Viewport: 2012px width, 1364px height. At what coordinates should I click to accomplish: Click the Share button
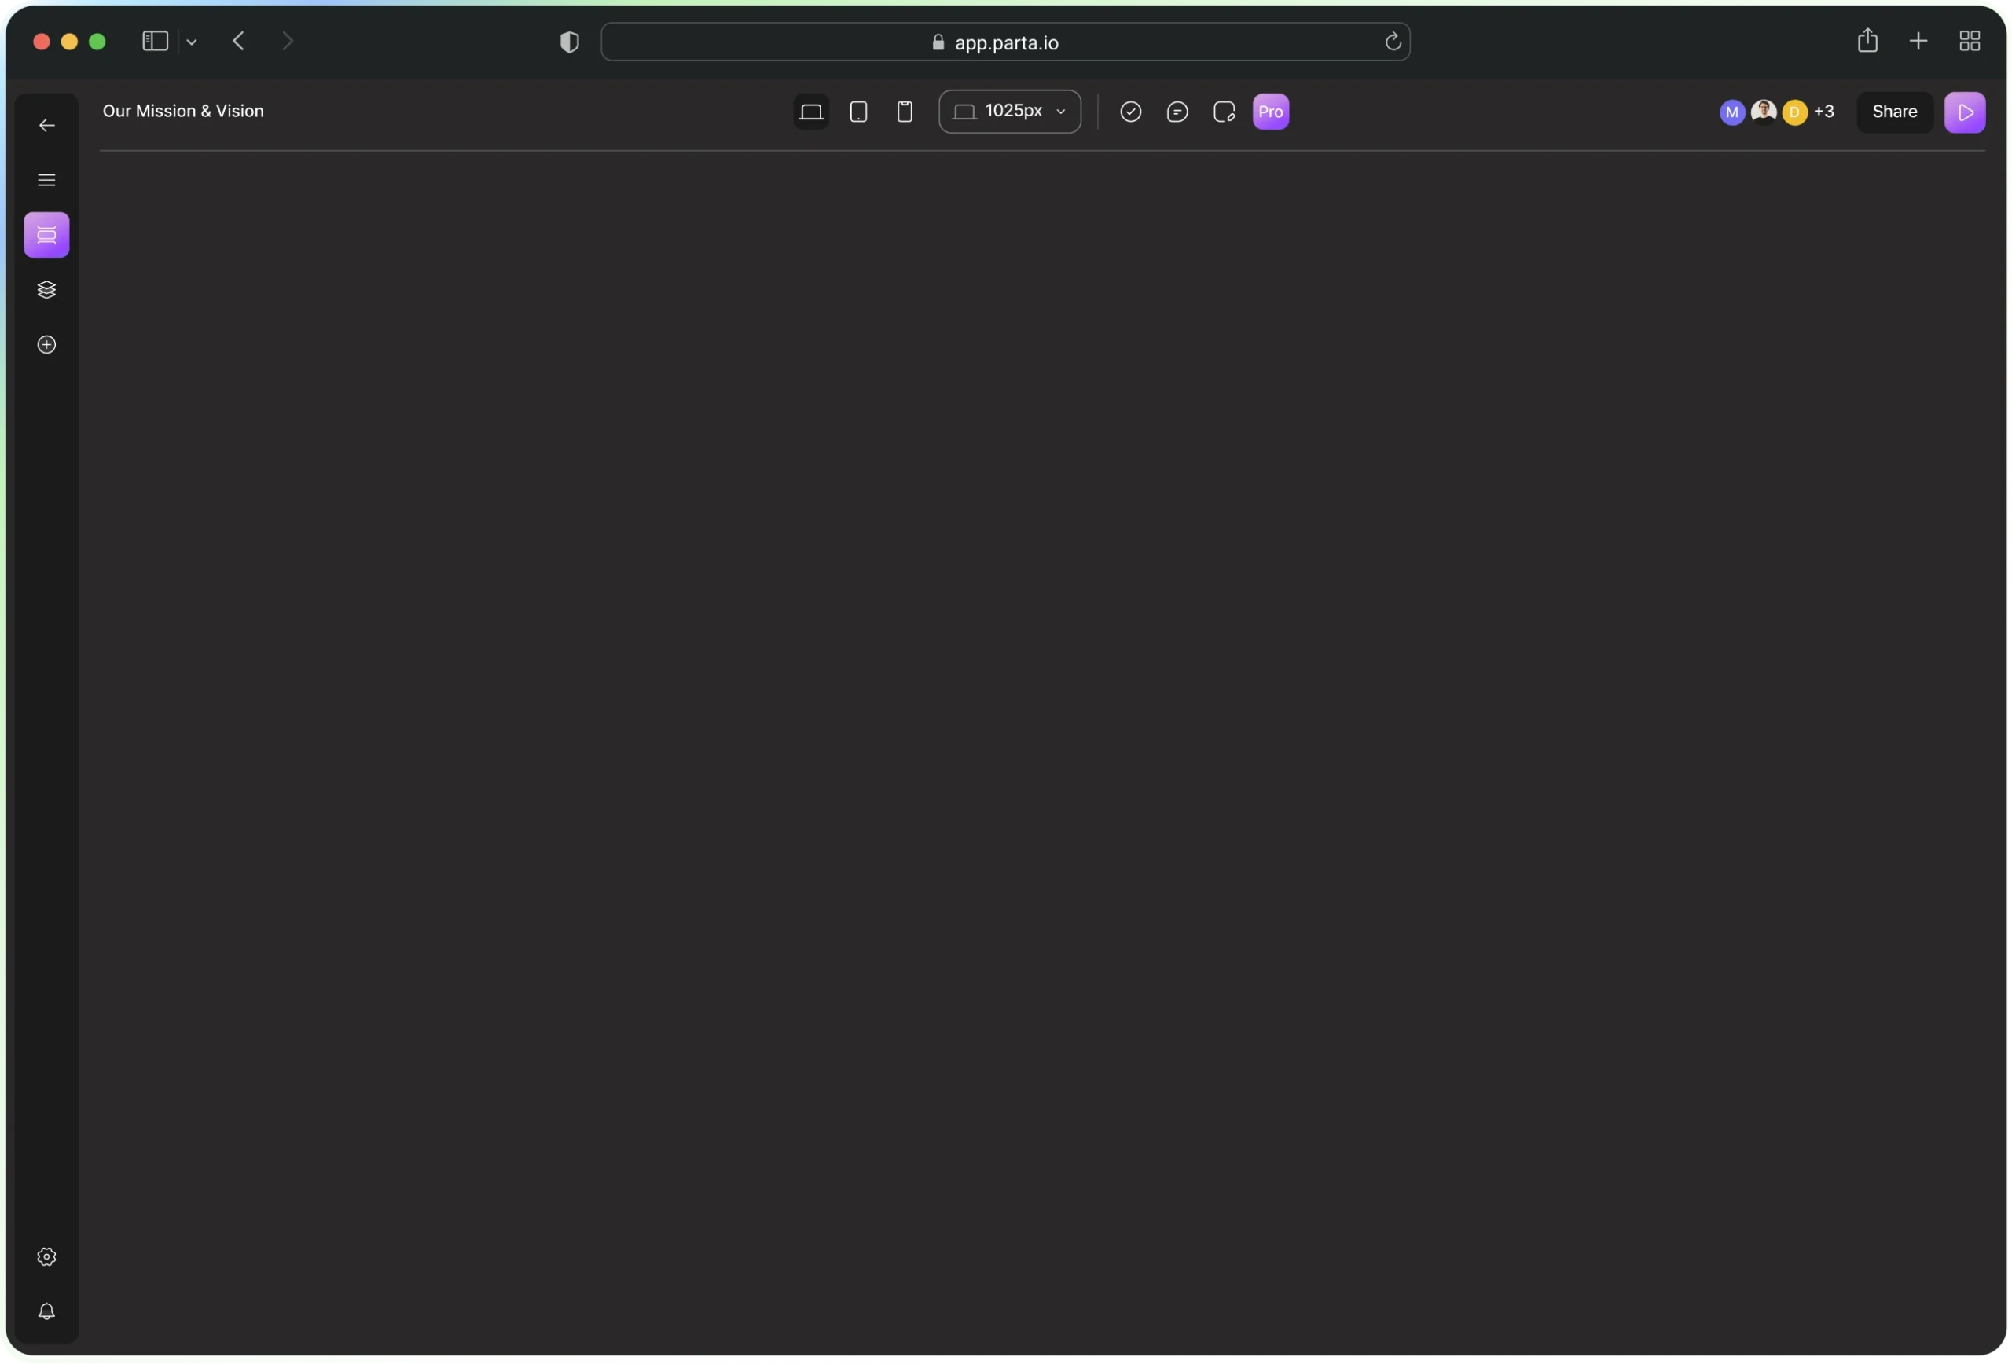1893,112
